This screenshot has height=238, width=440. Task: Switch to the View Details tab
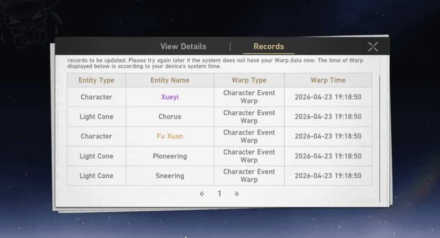tap(183, 47)
